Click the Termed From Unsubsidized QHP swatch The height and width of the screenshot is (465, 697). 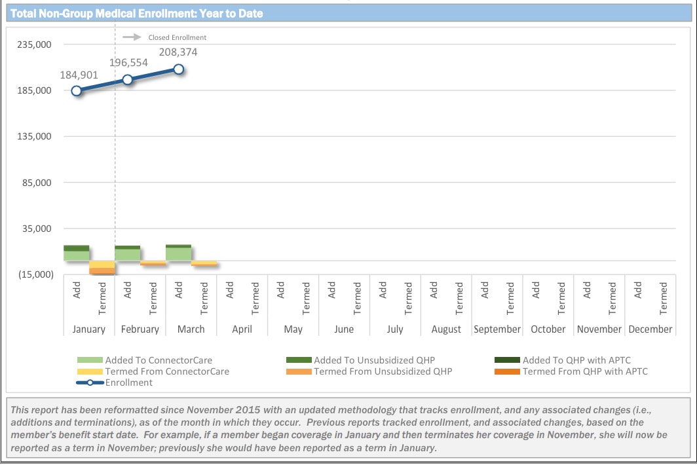(299, 371)
